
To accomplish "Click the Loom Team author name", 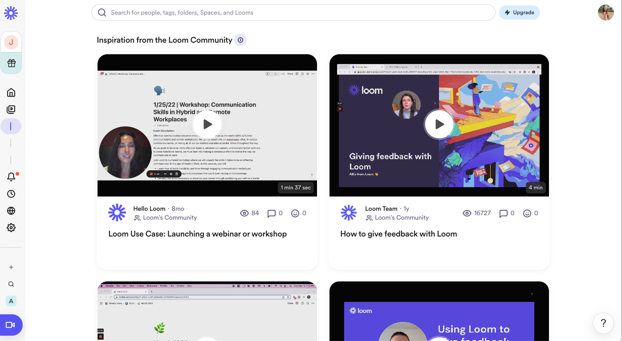I will click(x=381, y=209).
